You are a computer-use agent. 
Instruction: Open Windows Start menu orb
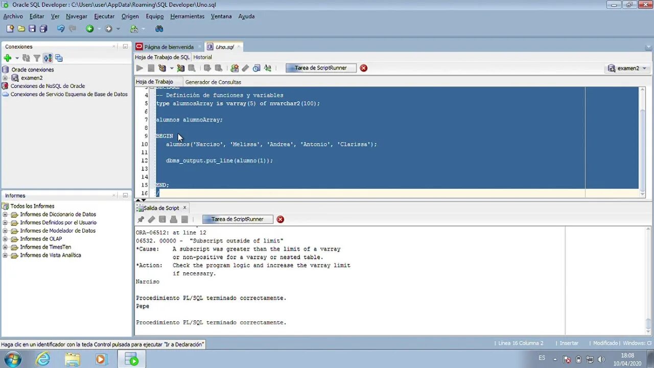(x=12, y=359)
